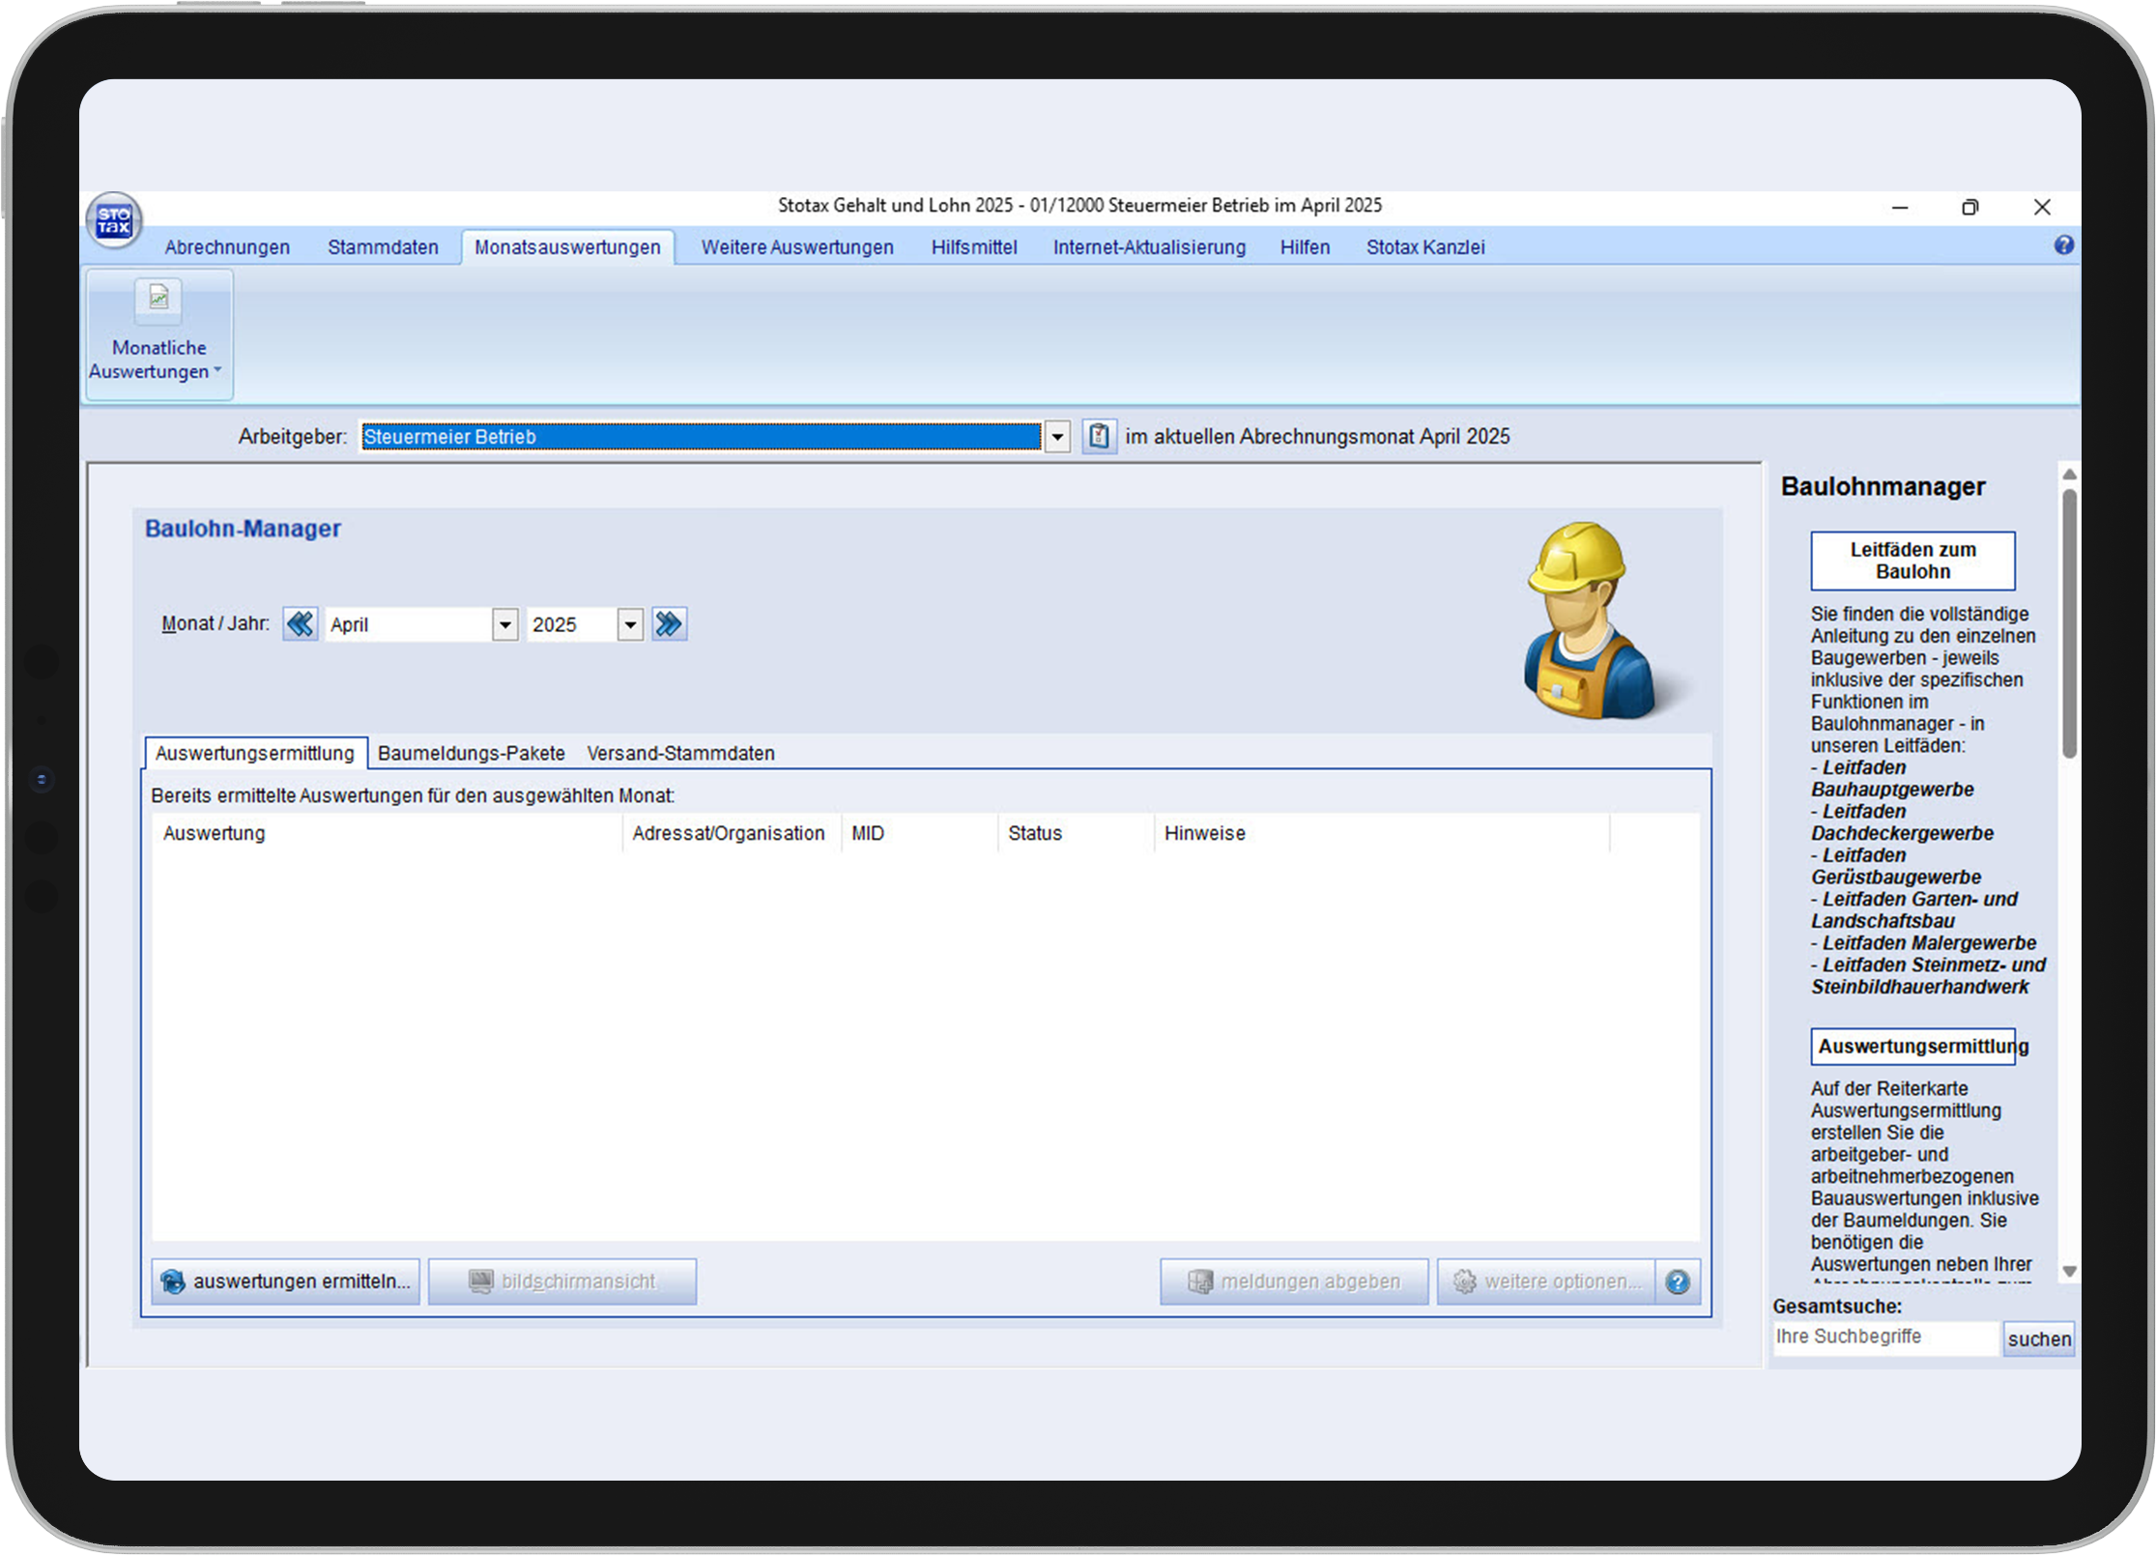
Task: Open the Stotax Kanzlei ribbon tab
Action: pyautogui.click(x=1425, y=247)
